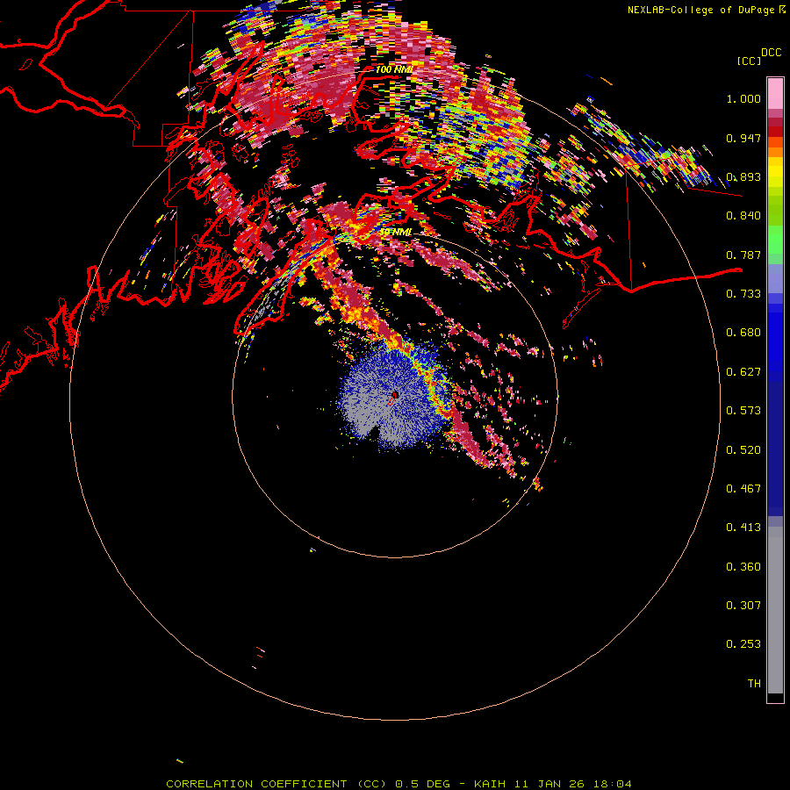Click the orange segment of the color bar
This screenshot has height=790, width=790.
pos(775,152)
